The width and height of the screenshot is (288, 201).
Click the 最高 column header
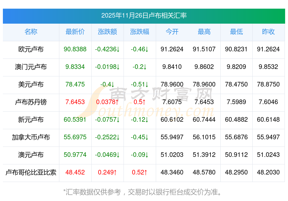point(204,32)
